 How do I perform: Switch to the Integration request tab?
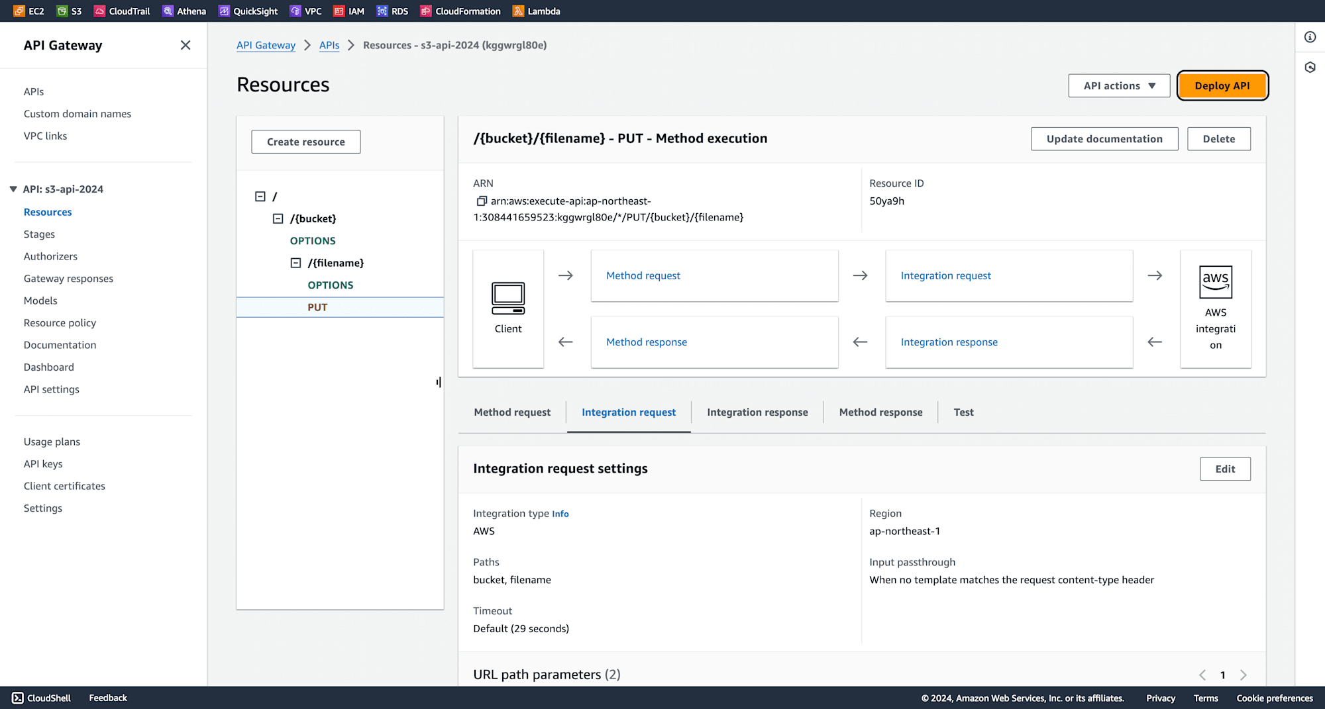[x=629, y=412]
